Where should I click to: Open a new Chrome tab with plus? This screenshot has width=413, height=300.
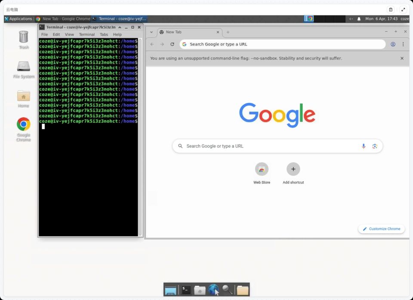point(228,32)
